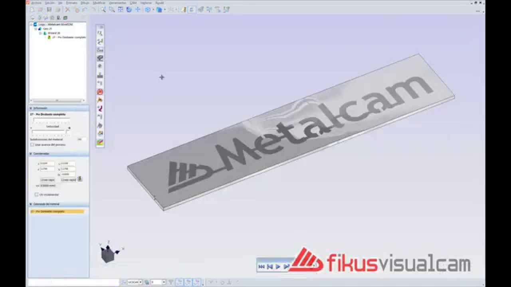This screenshot has height=287, width=511.
Task: Click the blue cube shading icon
Action: click(x=159, y=10)
